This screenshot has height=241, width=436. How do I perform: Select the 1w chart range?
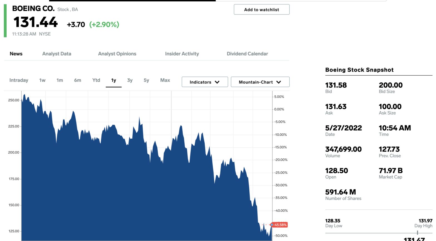(x=42, y=80)
